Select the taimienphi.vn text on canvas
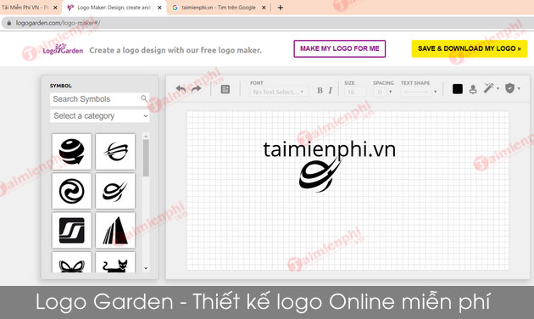This screenshot has width=534, height=319. (330, 150)
